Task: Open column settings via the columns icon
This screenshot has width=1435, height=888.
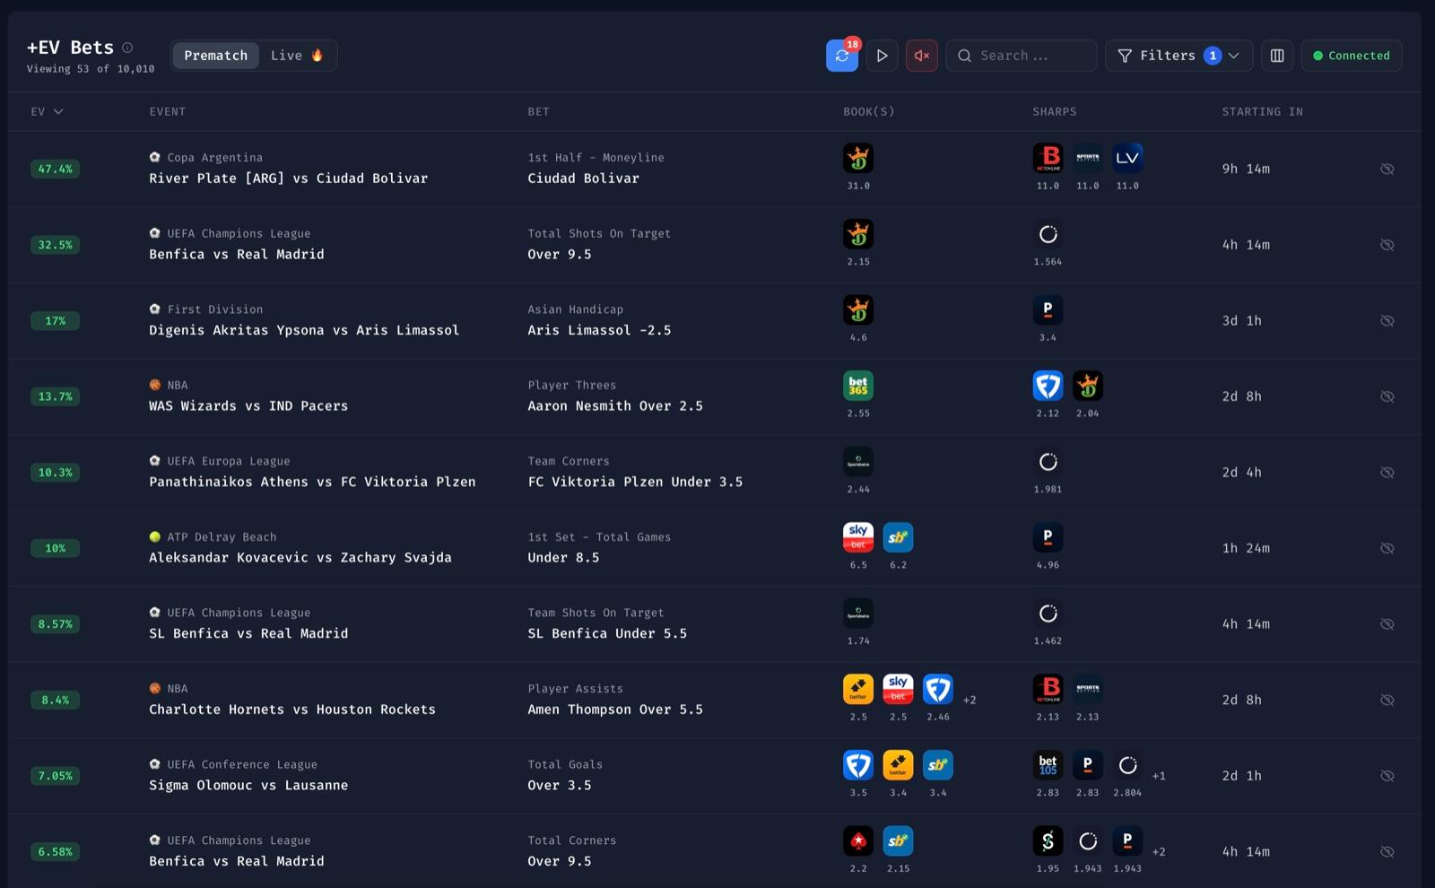Action: point(1276,55)
